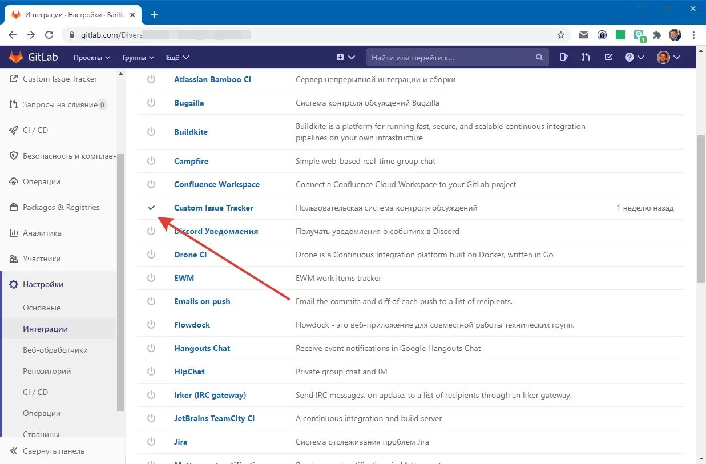This screenshot has height=464, width=706.
Task: Open the Bugzilla integration
Action: 189,103
